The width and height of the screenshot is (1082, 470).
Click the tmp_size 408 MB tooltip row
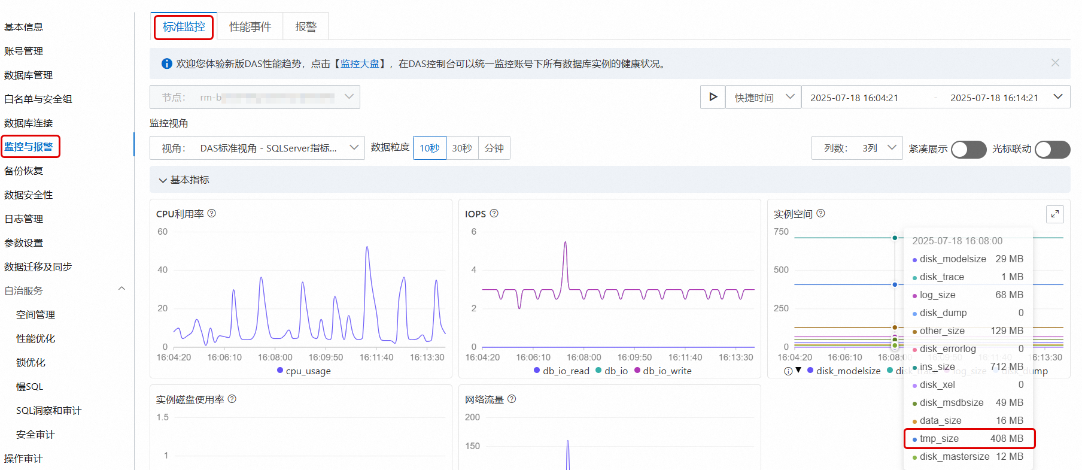pos(968,438)
